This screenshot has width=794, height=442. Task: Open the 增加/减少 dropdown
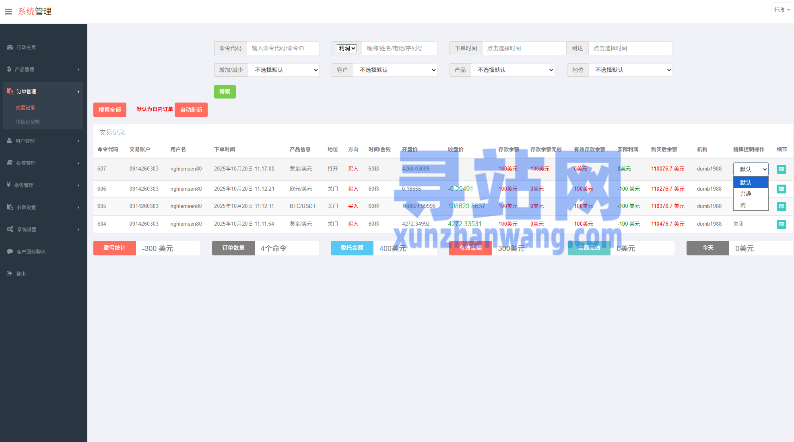(x=284, y=70)
